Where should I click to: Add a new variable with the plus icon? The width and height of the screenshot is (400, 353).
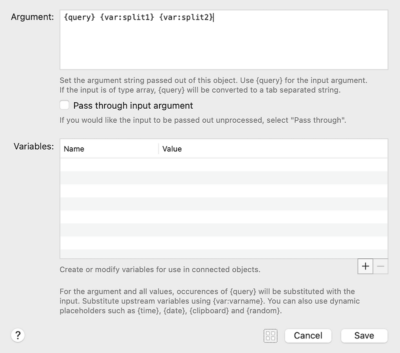pyautogui.click(x=364, y=266)
